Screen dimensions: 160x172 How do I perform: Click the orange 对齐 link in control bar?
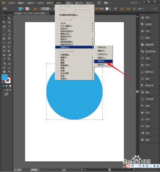[x=122, y=9]
